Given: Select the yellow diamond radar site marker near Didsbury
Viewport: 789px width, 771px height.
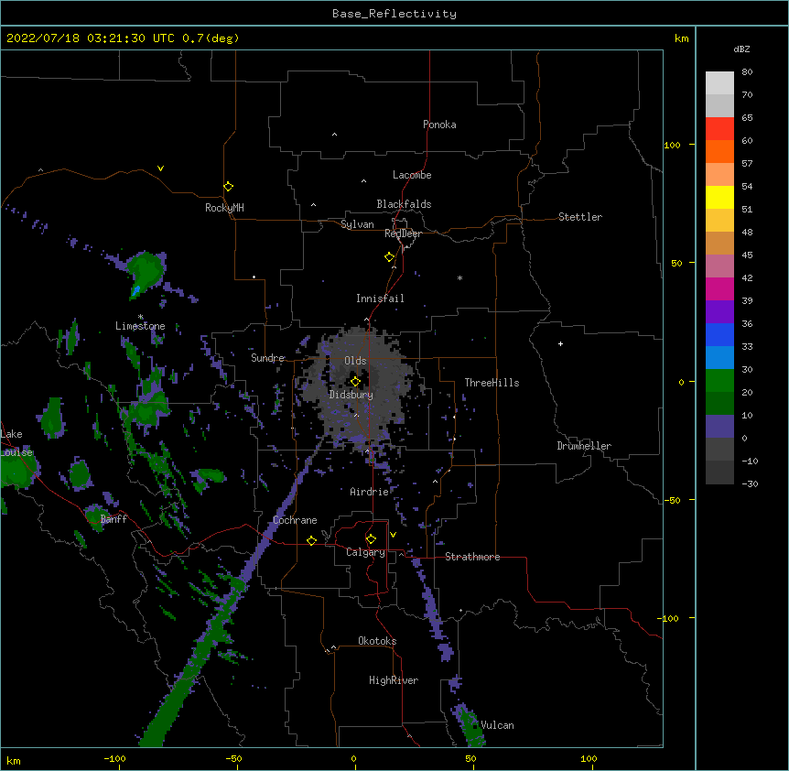Looking at the screenshot, I should click(x=355, y=381).
